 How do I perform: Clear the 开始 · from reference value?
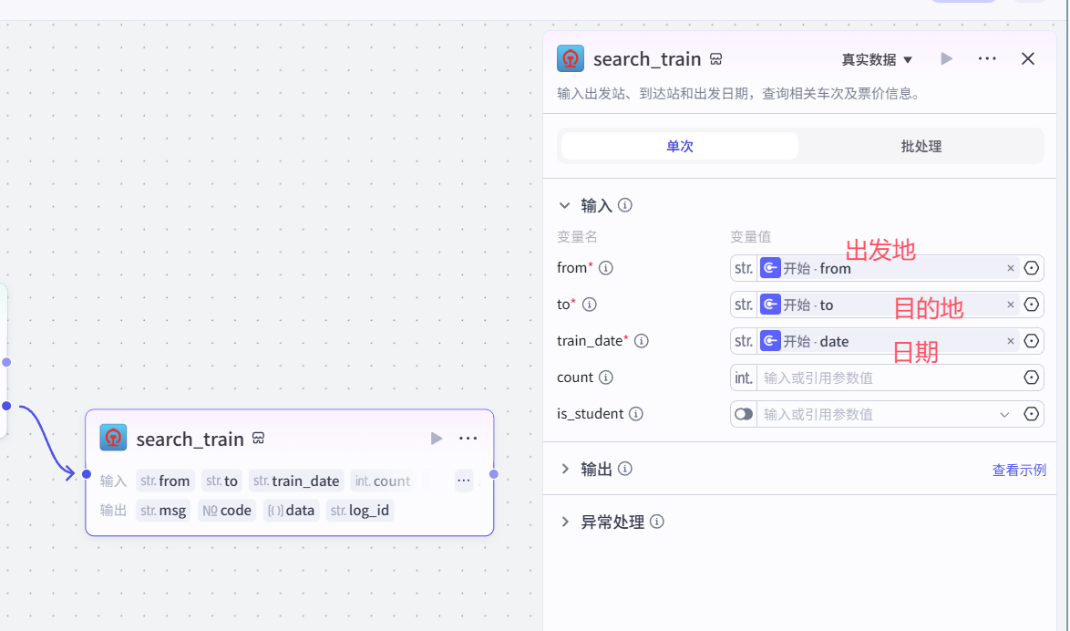coord(1011,268)
